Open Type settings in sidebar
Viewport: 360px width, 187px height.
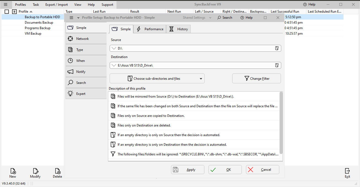click(86, 50)
